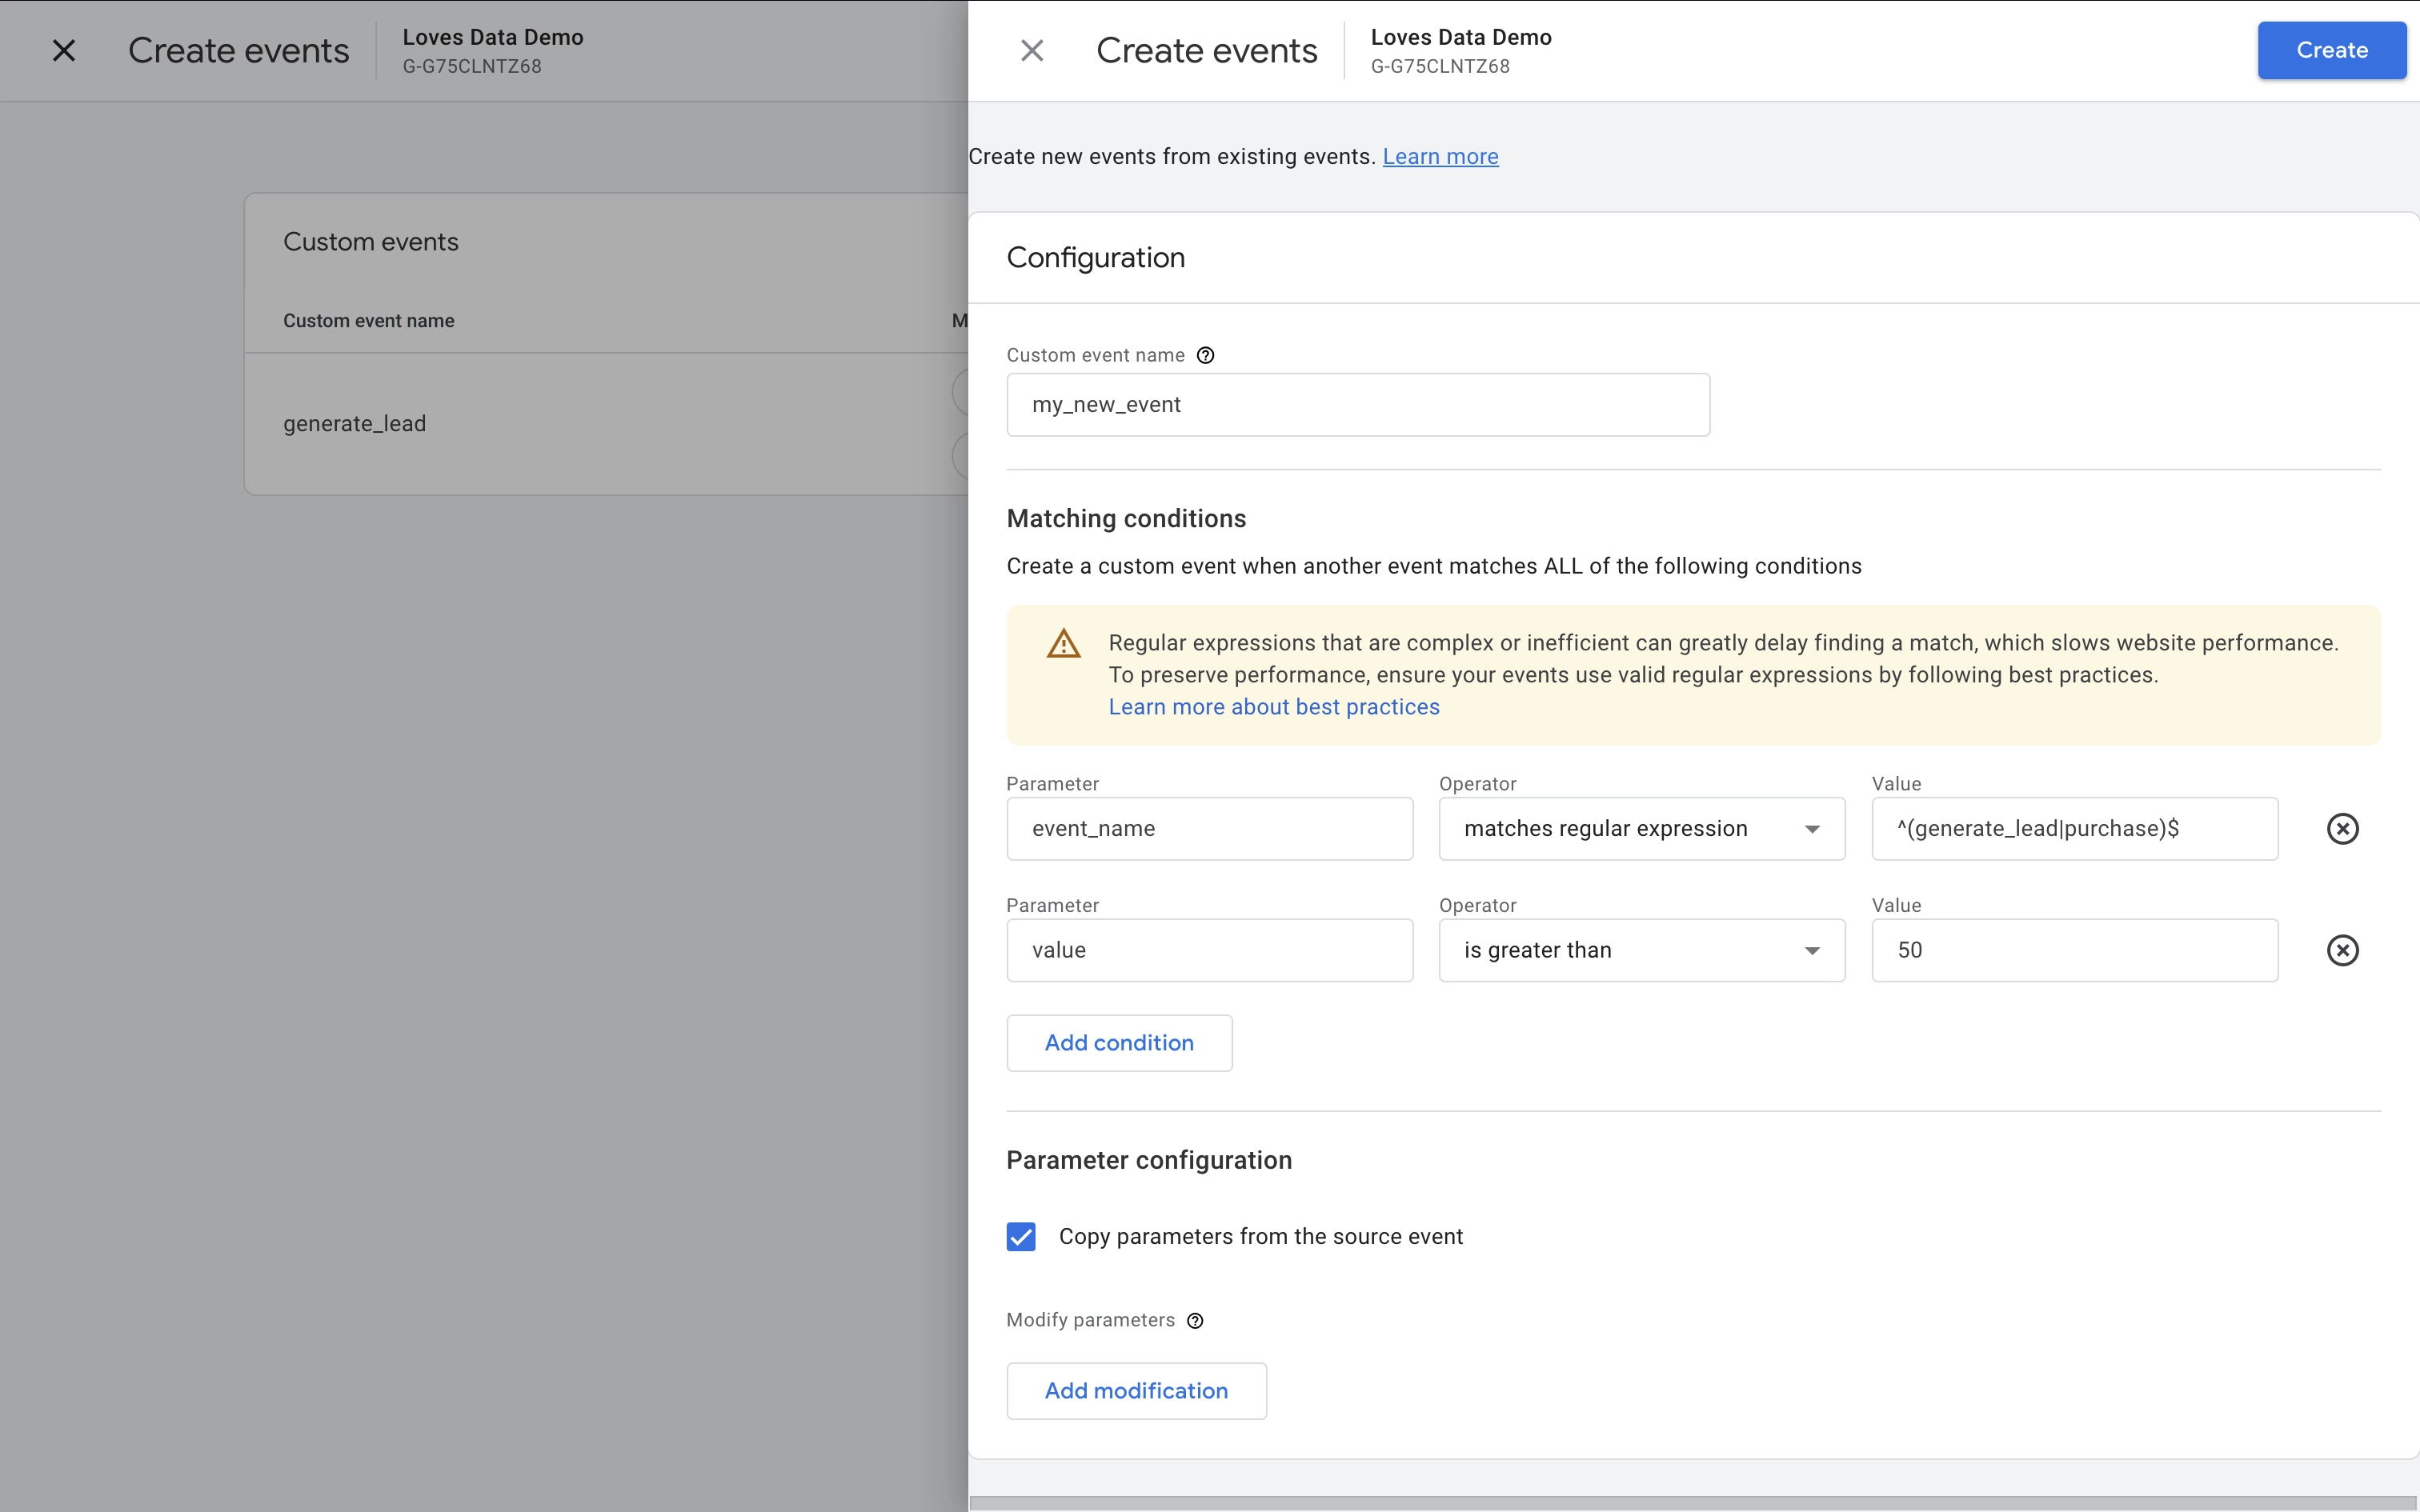Click the blue Create button

(2331, 50)
